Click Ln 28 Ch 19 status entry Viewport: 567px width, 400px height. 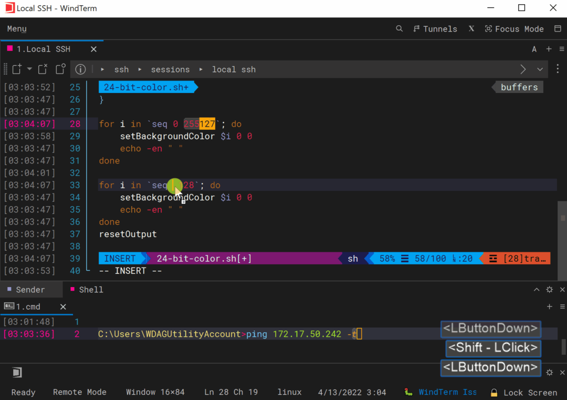pyautogui.click(x=230, y=392)
